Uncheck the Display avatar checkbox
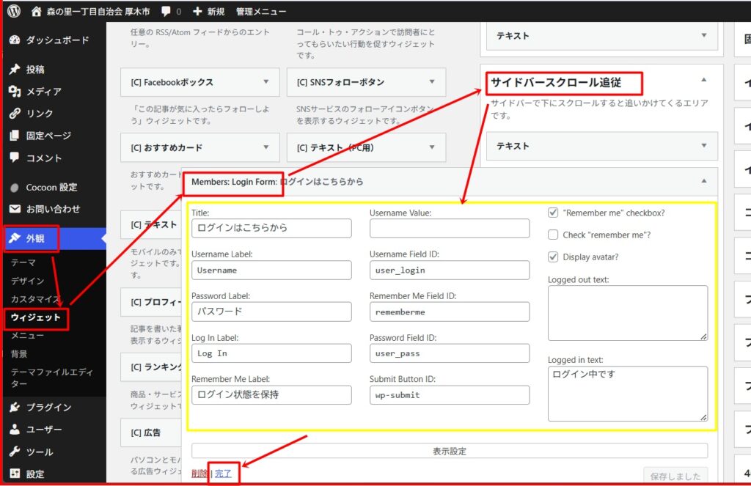This screenshot has height=486, width=751. [553, 257]
